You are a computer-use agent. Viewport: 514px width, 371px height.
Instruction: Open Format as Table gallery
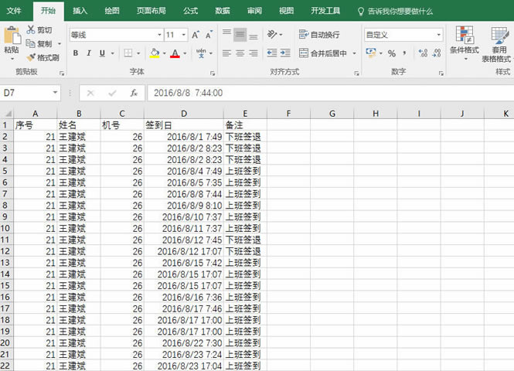pos(499,44)
